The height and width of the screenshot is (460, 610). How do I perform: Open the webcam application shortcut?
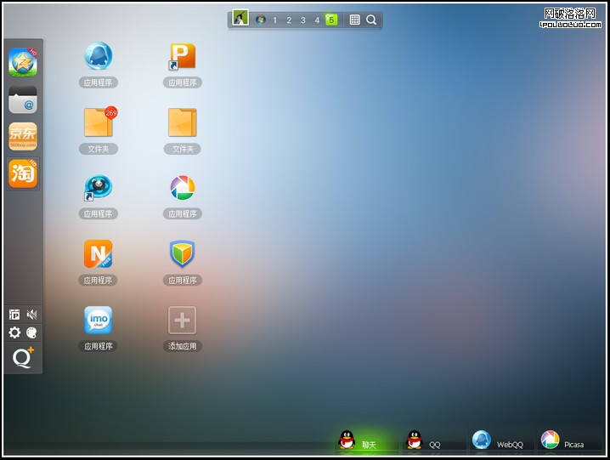pos(98,188)
